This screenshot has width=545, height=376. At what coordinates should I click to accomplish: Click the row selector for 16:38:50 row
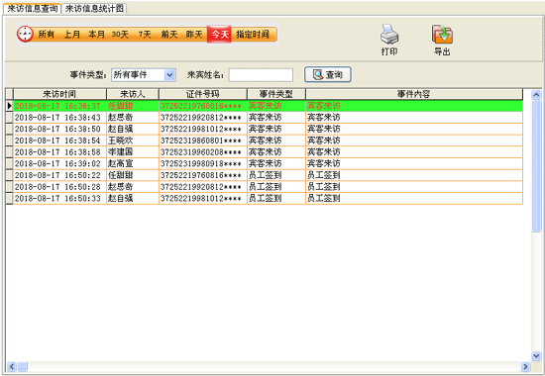9,129
